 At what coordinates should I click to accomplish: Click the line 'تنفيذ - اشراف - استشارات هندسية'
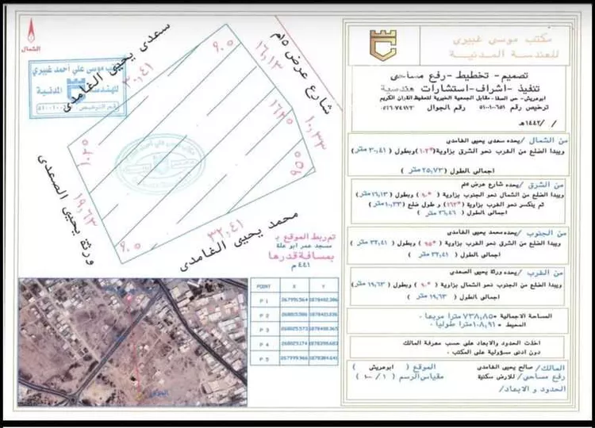pos(459,88)
